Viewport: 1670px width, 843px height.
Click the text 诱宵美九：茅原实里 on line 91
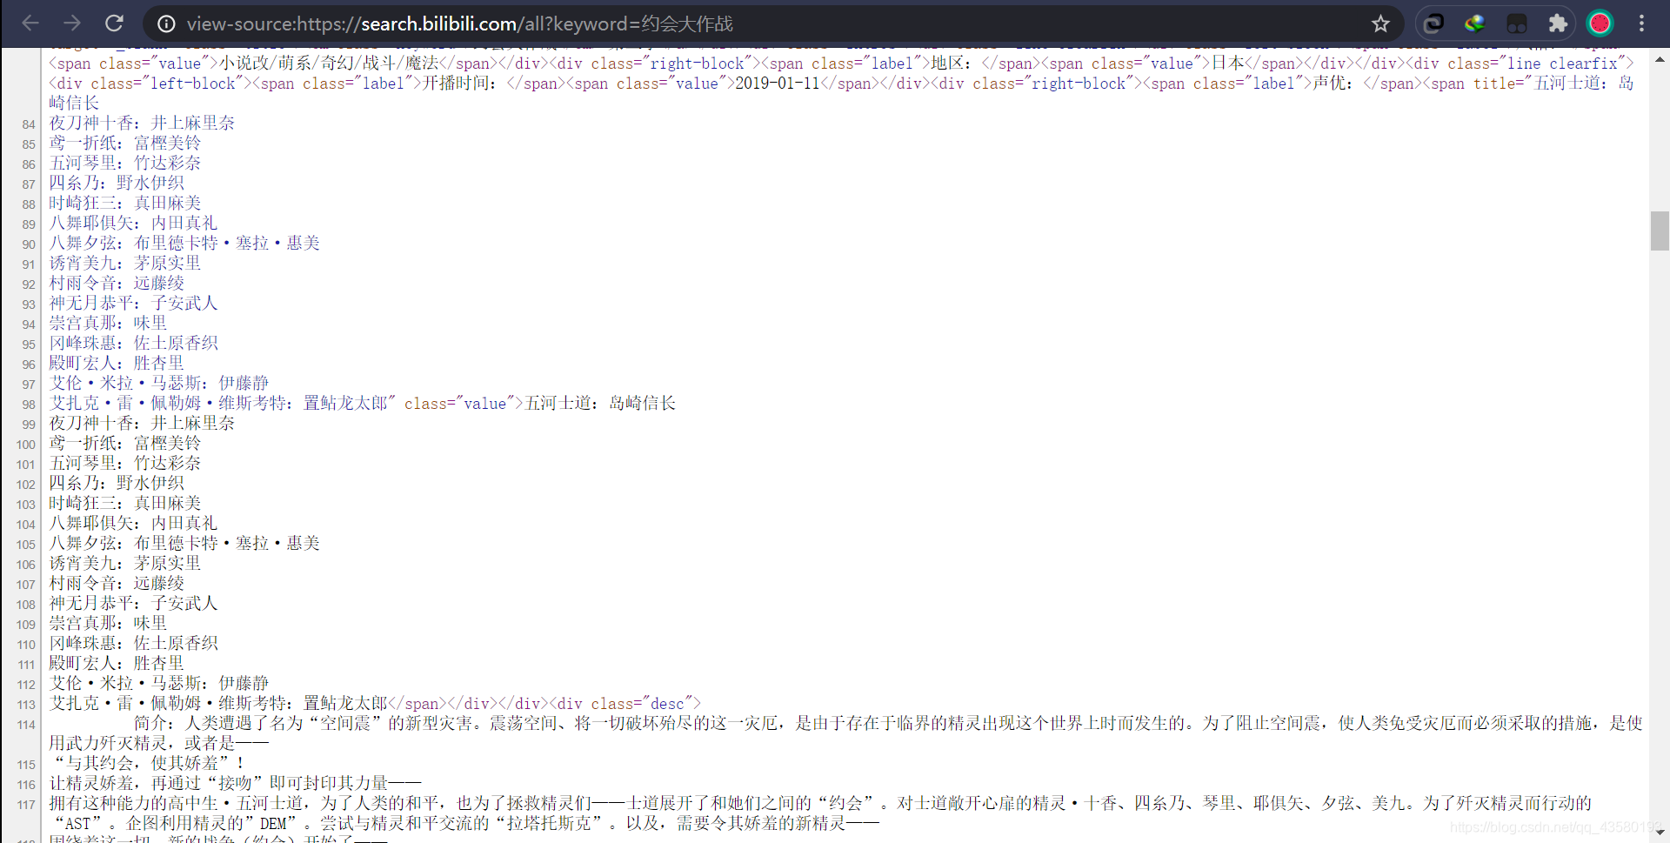(x=125, y=263)
